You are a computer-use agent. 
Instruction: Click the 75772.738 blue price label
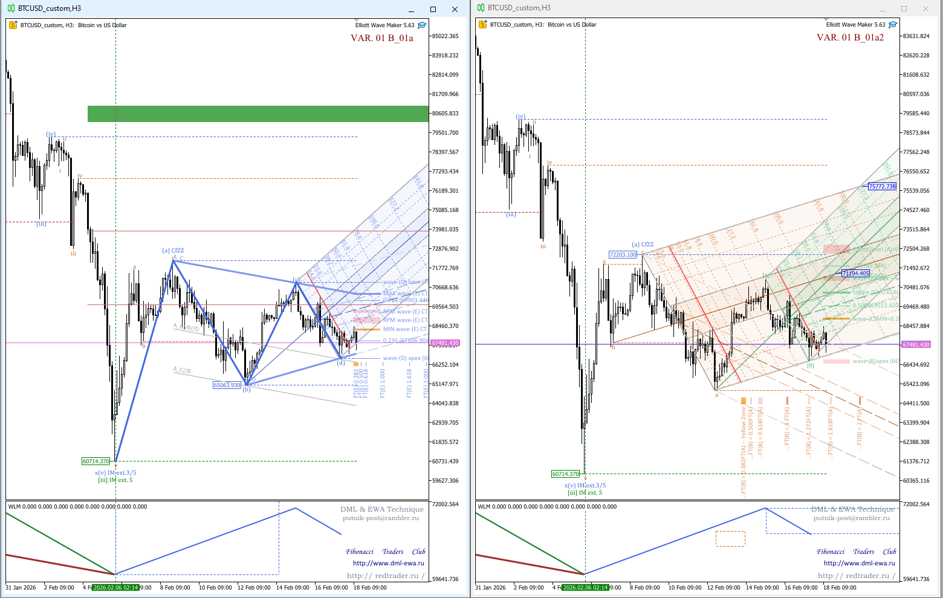tap(881, 187)
